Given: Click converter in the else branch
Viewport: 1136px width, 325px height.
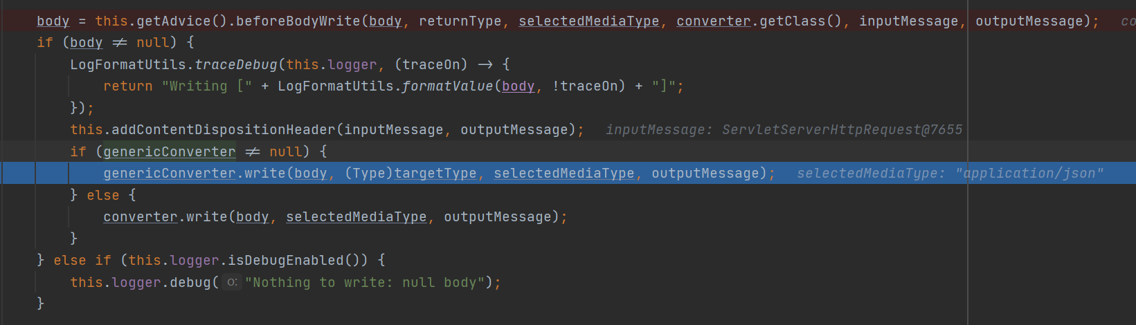Looking at the screenshot, I should tap(141, 216).
